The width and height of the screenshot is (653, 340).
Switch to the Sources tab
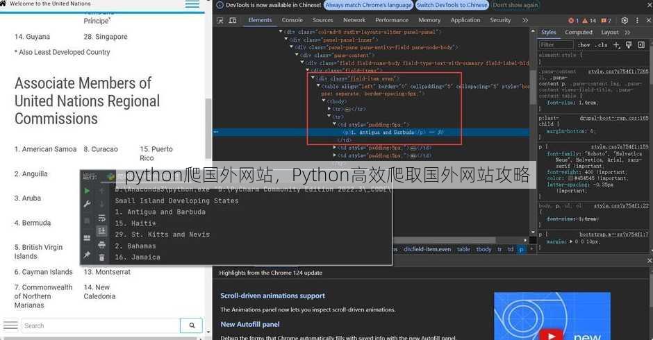pos(323,20)
